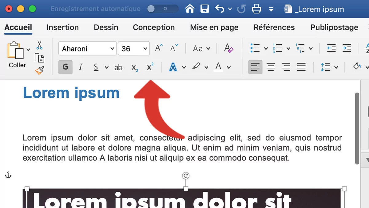369x208 pixels.
Task: Clear all formatting with eraser A icon
Action: [x=228, y=48]
